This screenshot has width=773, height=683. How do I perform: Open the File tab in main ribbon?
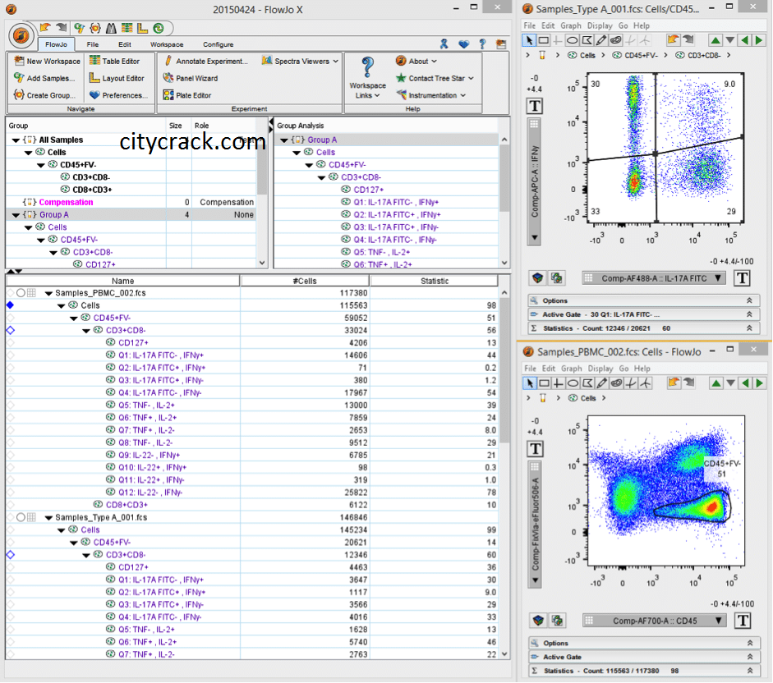coord(93,44)
